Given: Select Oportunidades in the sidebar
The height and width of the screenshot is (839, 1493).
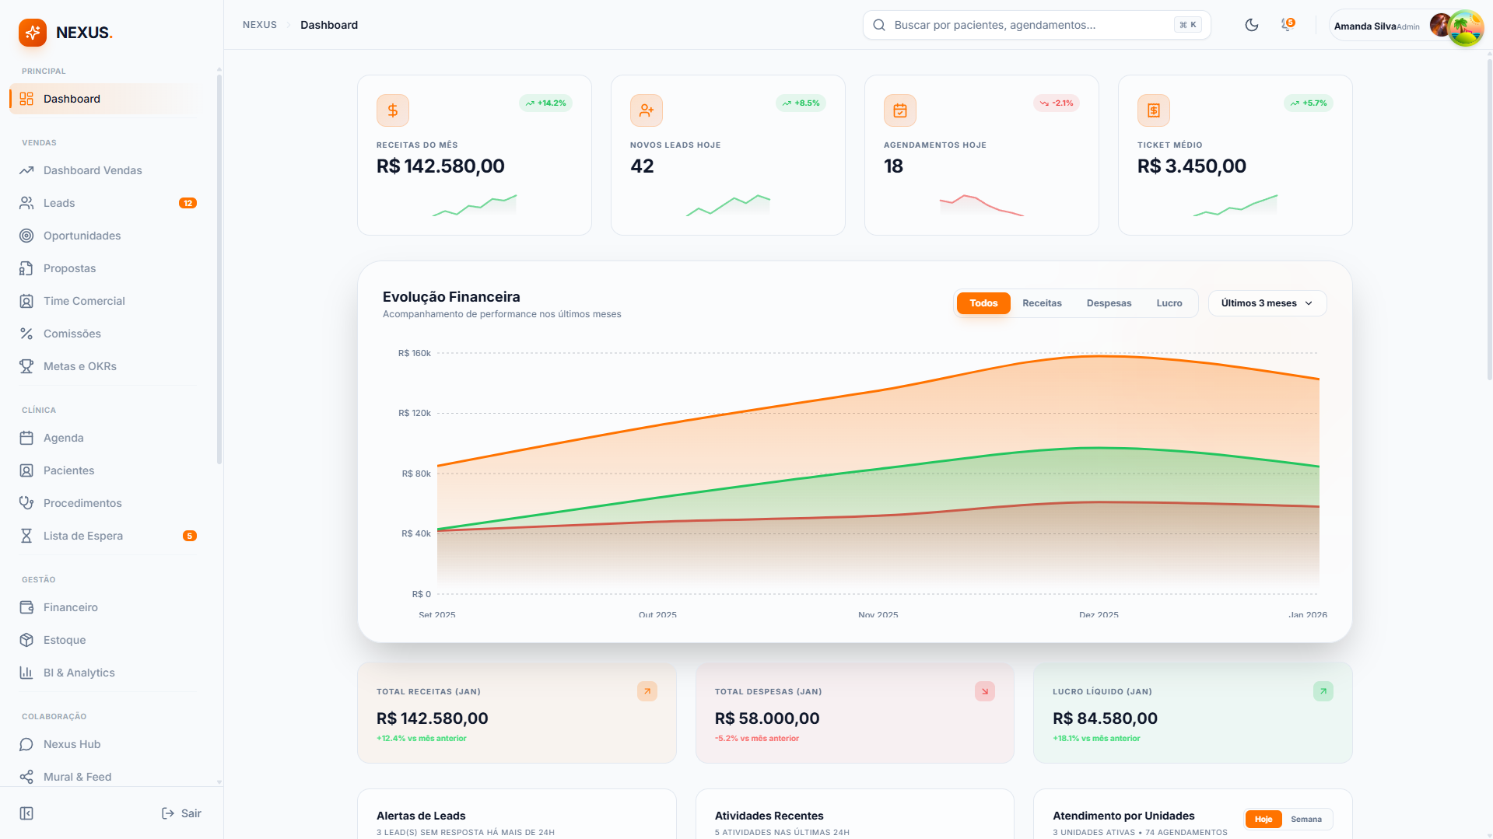Looking at the screenshot, I should click(82, 236).
